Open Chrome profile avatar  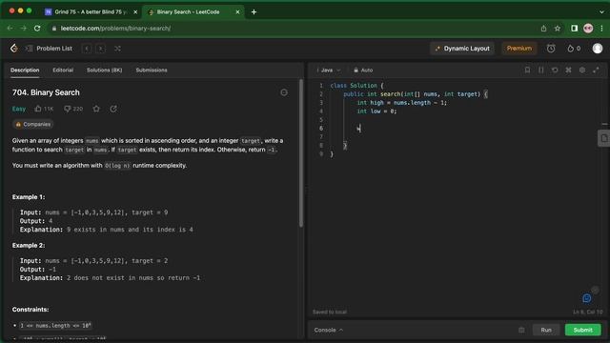pyautogui.click(x=588, y=29)
